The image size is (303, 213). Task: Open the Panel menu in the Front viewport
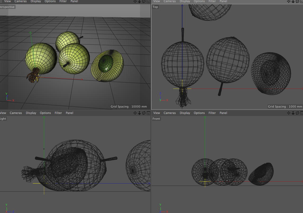click(x=223, y=113)
